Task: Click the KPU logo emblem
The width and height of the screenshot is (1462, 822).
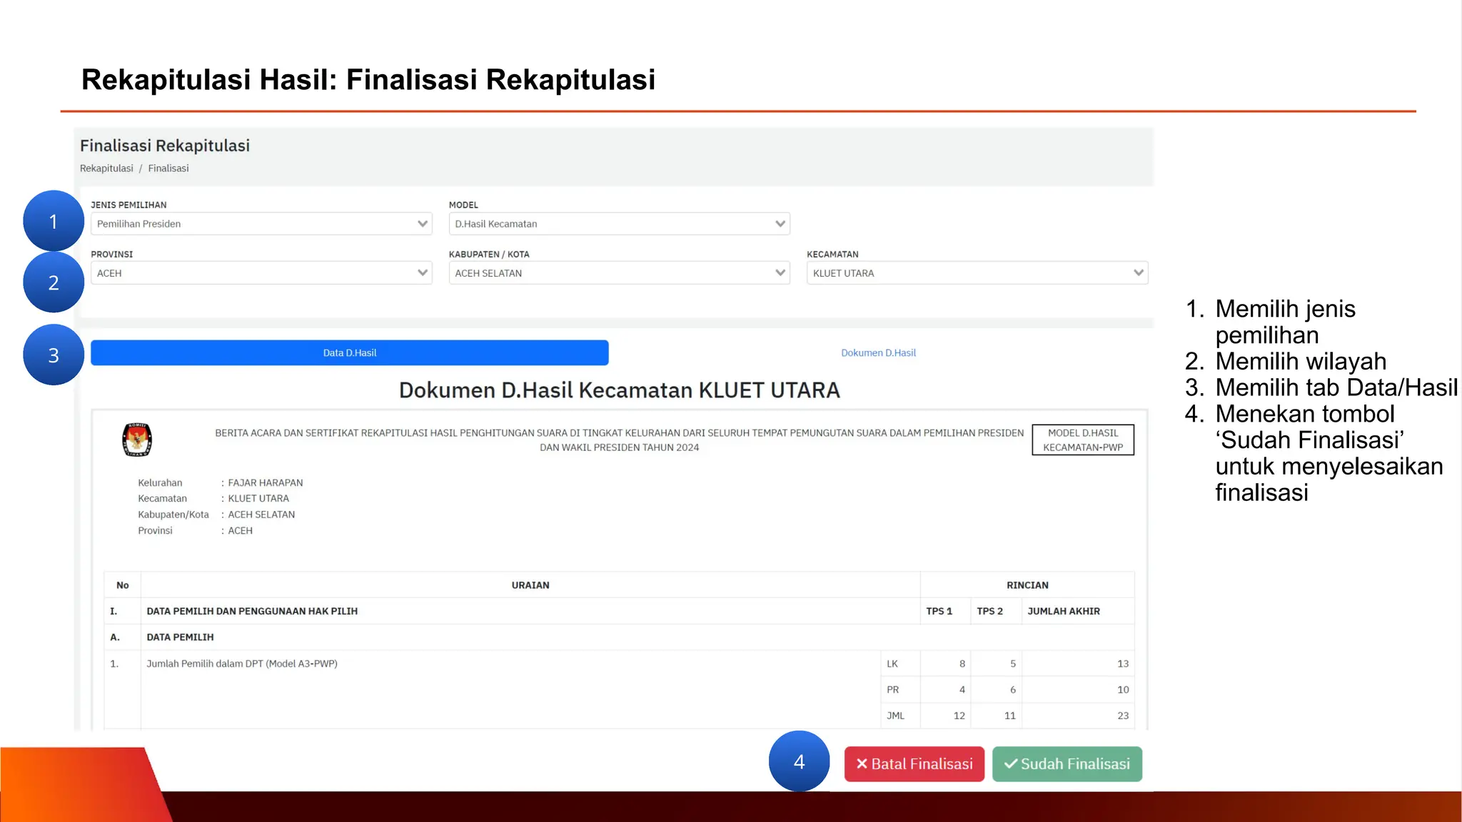Action: [136, 440]
